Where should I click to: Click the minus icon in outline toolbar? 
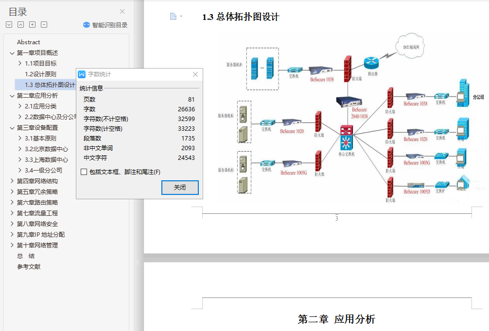point(44,25)
